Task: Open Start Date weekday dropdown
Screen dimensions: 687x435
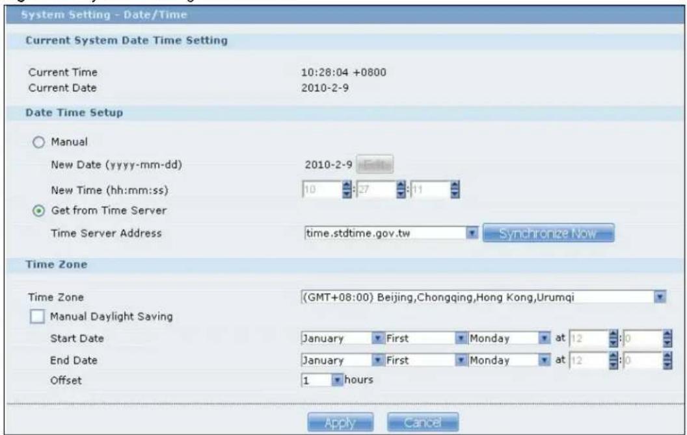Action: 544,338
